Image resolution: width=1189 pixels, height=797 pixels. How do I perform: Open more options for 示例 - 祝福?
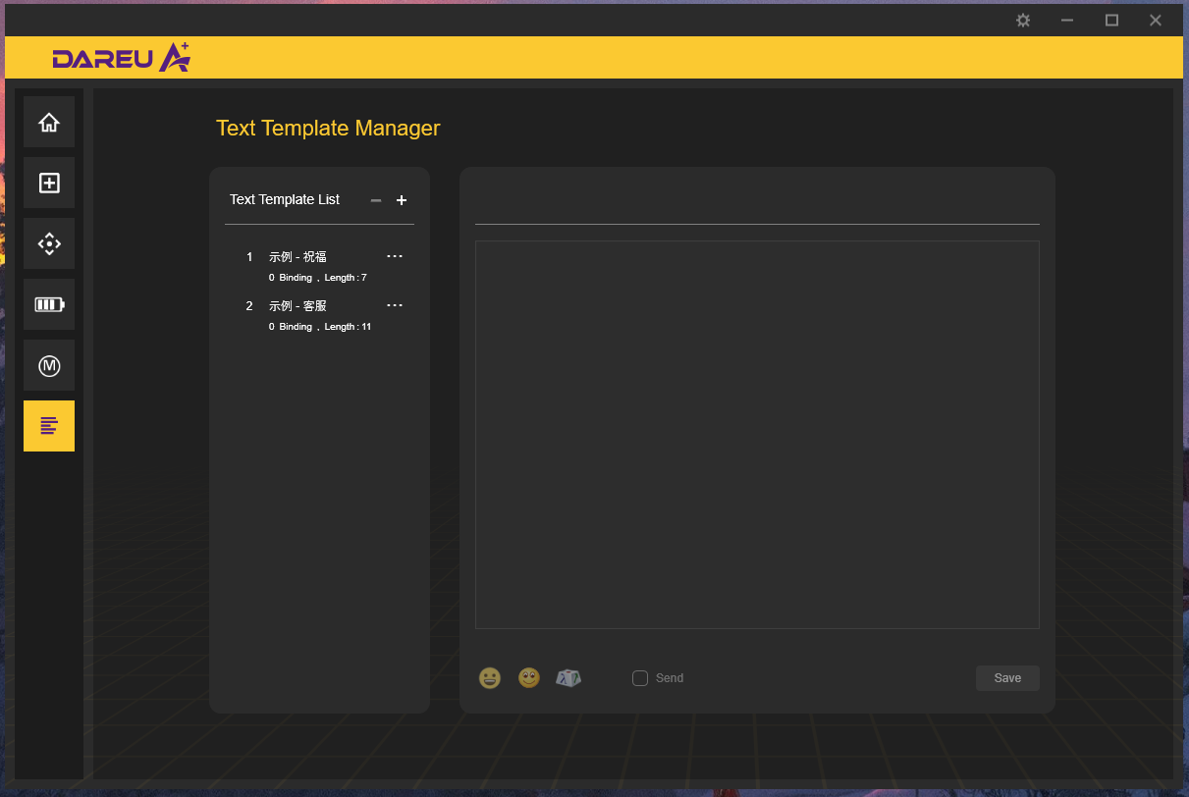point(395,256)
